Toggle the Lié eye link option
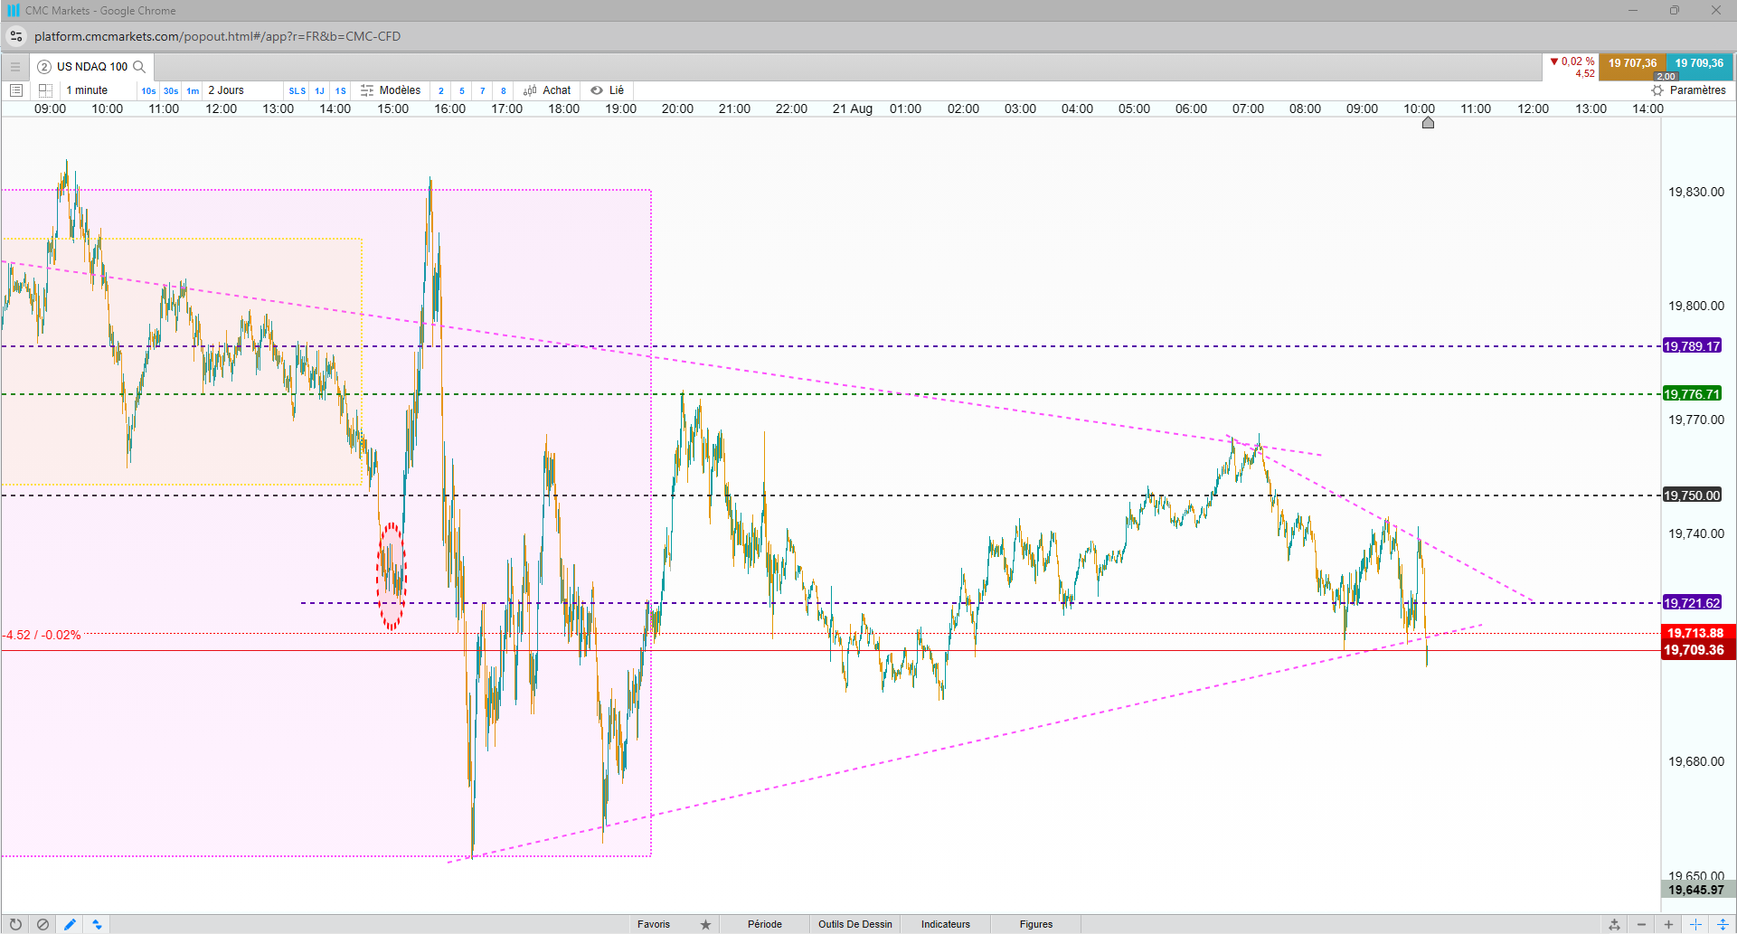Screen dimensions: 1737x934 [x=608, y=90]
